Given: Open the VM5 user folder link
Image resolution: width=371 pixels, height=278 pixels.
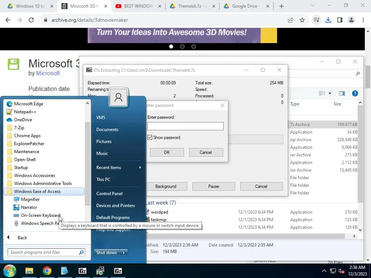Looking at the screenshot, I should [101, 118].
